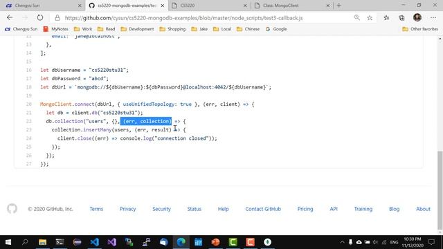Click the address bar URL
443x249 pixels.
[183, 18]
